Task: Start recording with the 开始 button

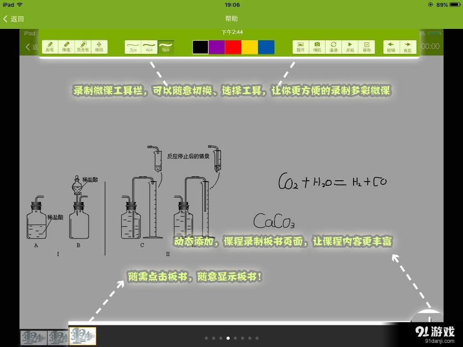Action: (x=350, y=47)
